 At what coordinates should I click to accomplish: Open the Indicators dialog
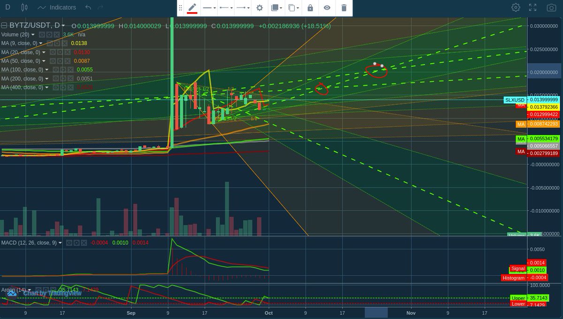coord(57,8)
